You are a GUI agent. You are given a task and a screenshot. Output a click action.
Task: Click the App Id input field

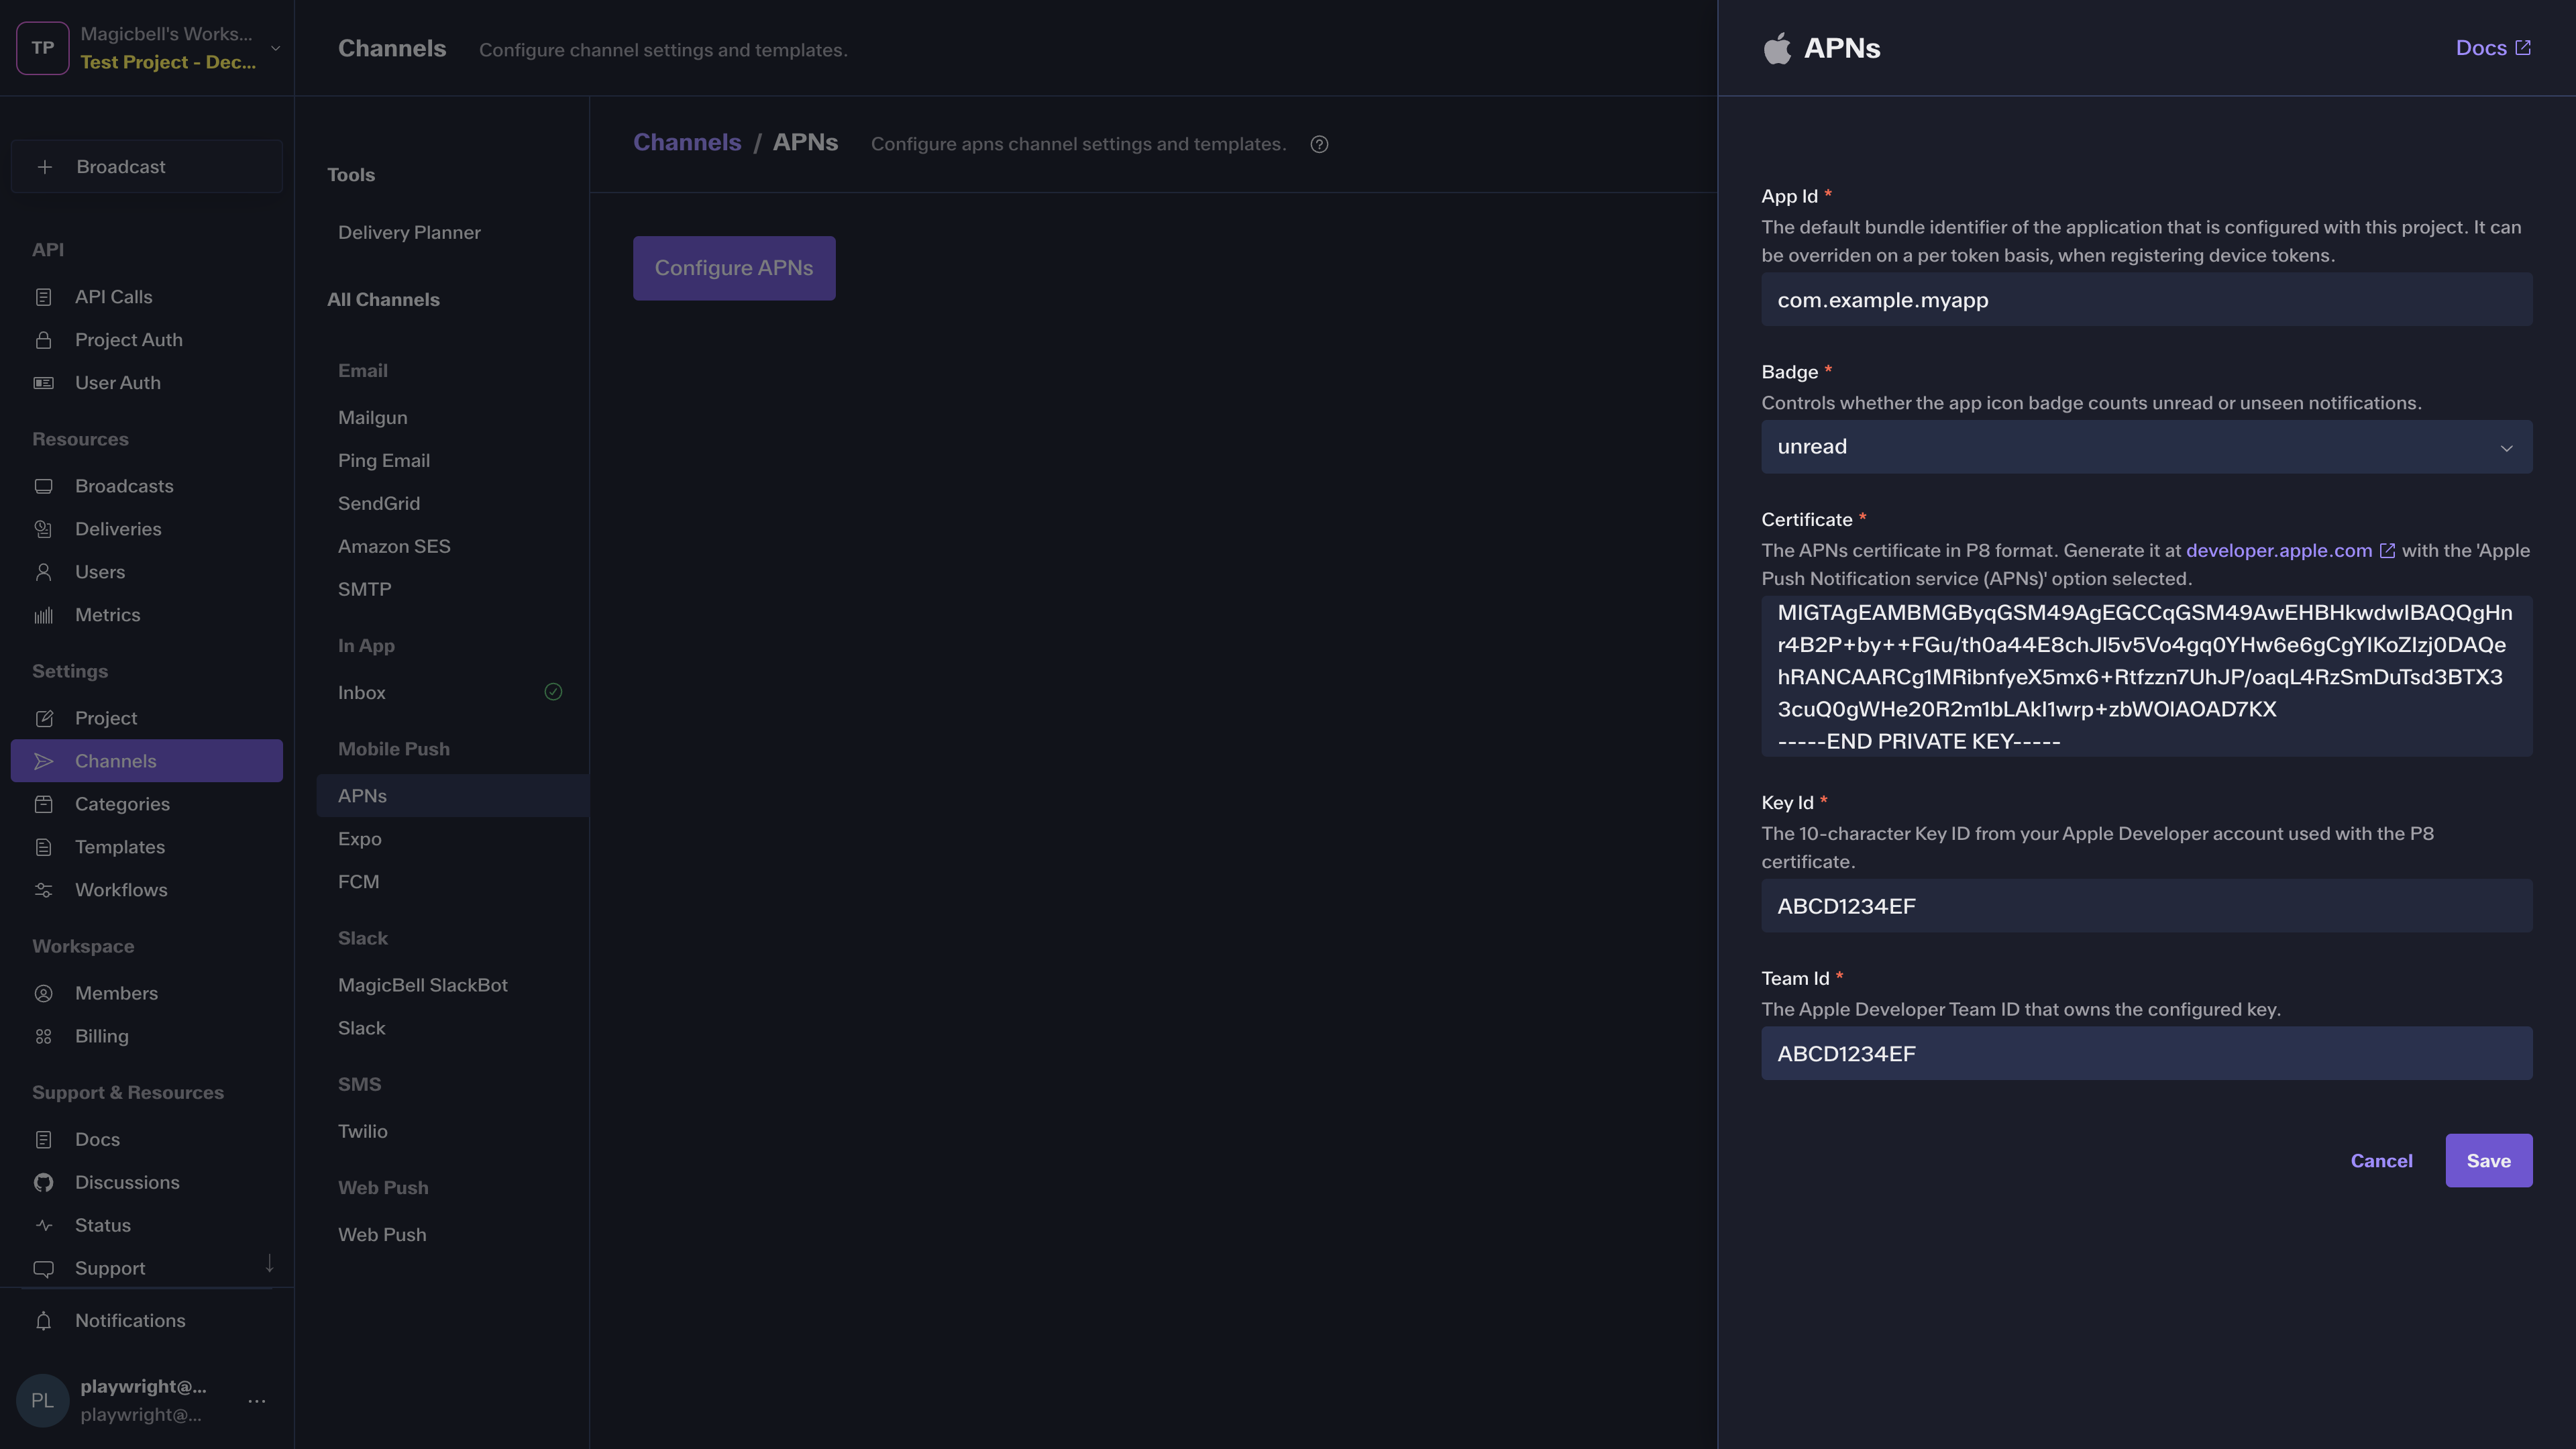2146,300
